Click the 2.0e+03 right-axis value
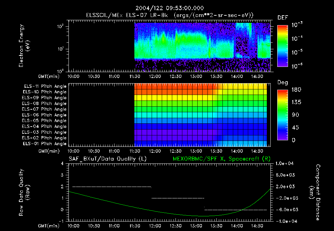Screen dimensions: 334x231 pos(285,186)
